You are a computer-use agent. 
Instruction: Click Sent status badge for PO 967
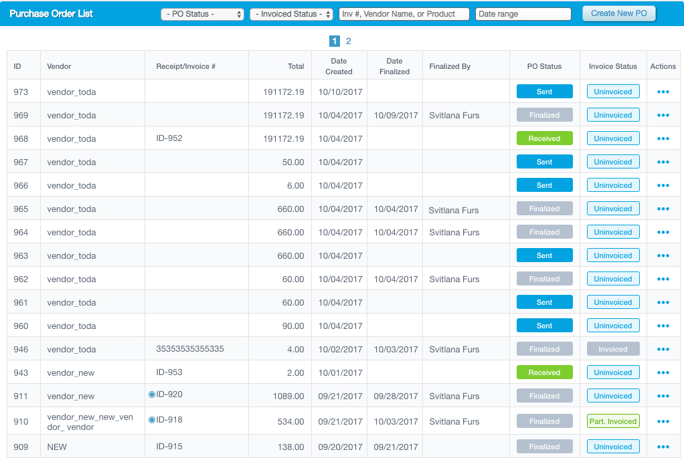tap(544, 162)
